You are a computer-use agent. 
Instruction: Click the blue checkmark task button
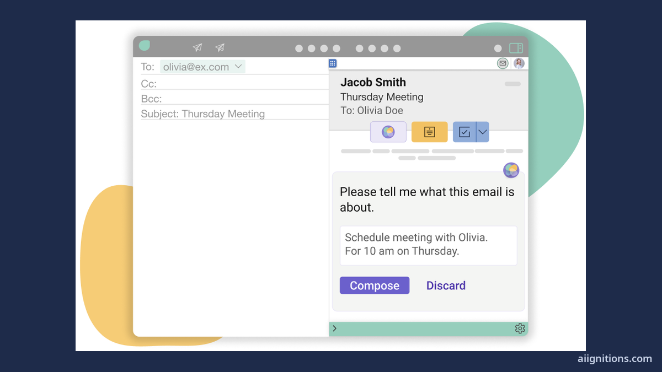[x=465, y=132]
